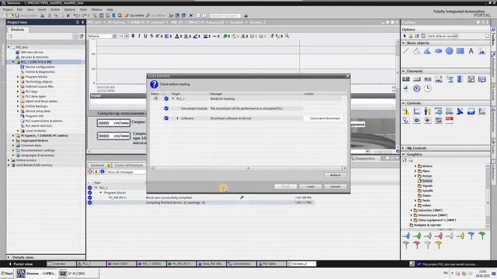Click the Cancel button in Load preview
The image size is (497, 279).
[335, 187]
